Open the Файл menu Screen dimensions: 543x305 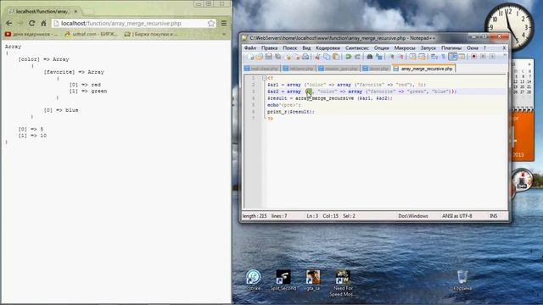[x=250, y=48]
